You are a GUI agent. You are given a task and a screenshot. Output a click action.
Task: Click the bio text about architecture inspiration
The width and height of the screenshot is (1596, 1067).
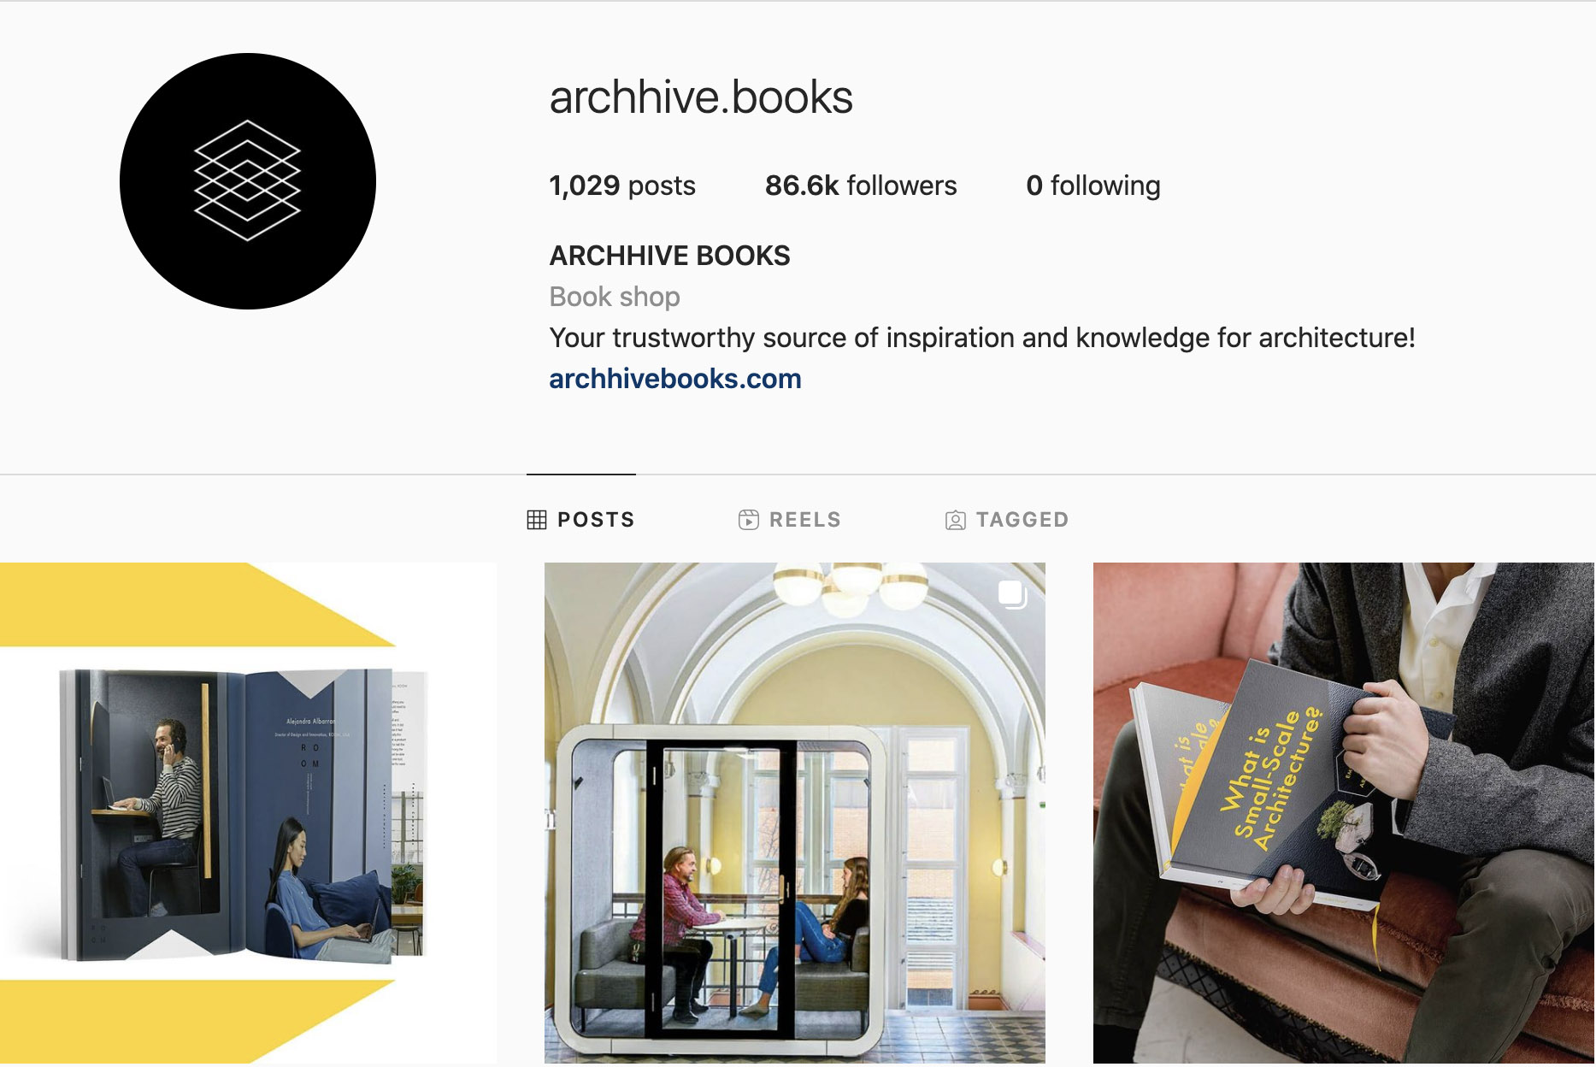tap(982, 338)
